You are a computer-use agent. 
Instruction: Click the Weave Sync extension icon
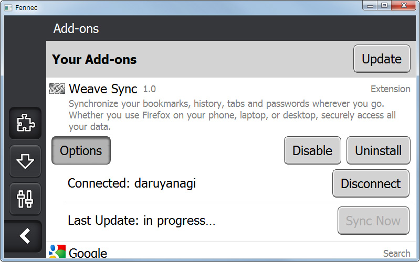point(57,89)
